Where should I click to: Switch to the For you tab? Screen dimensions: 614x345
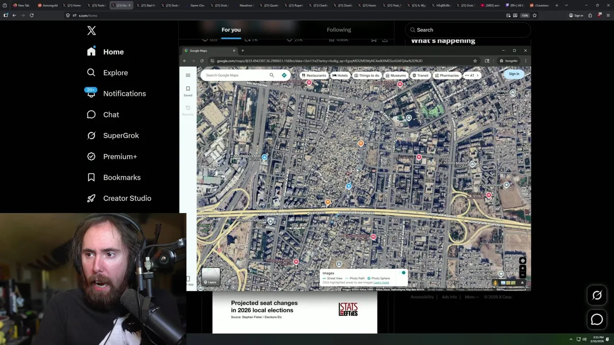(x=231, y=30)
